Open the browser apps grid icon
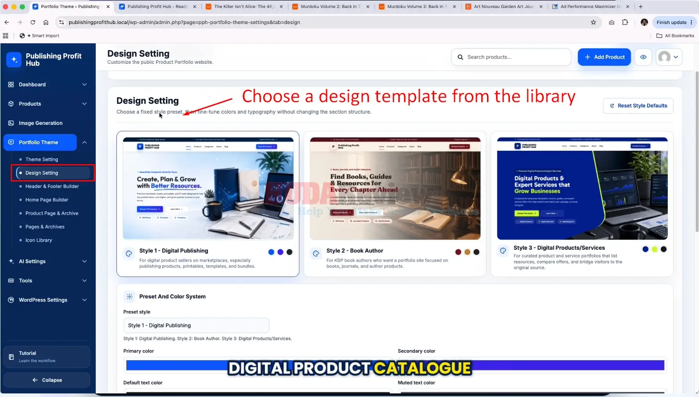 (x=5, y=36)
